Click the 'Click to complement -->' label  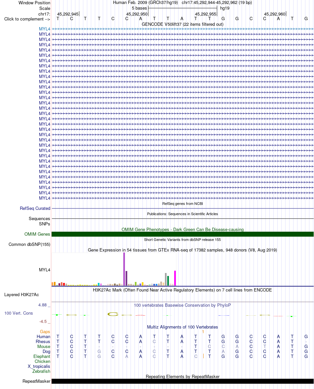point(27,19)
